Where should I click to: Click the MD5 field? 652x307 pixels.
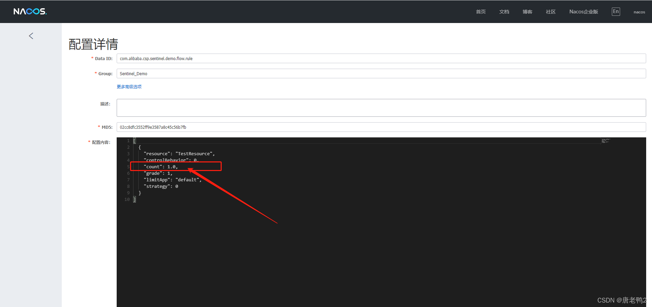tap(381, 127)
